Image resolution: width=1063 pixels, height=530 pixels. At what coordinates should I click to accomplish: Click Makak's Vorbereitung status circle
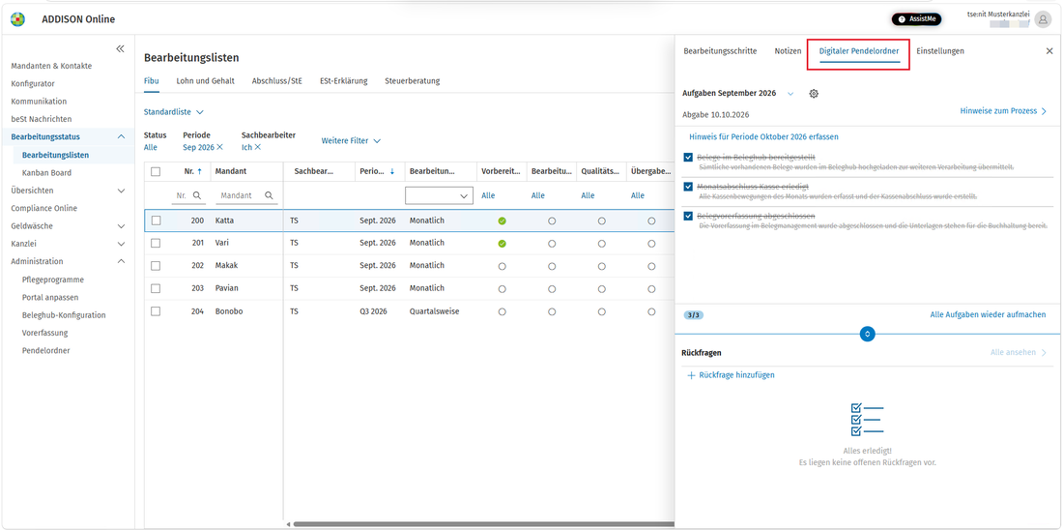502,266
